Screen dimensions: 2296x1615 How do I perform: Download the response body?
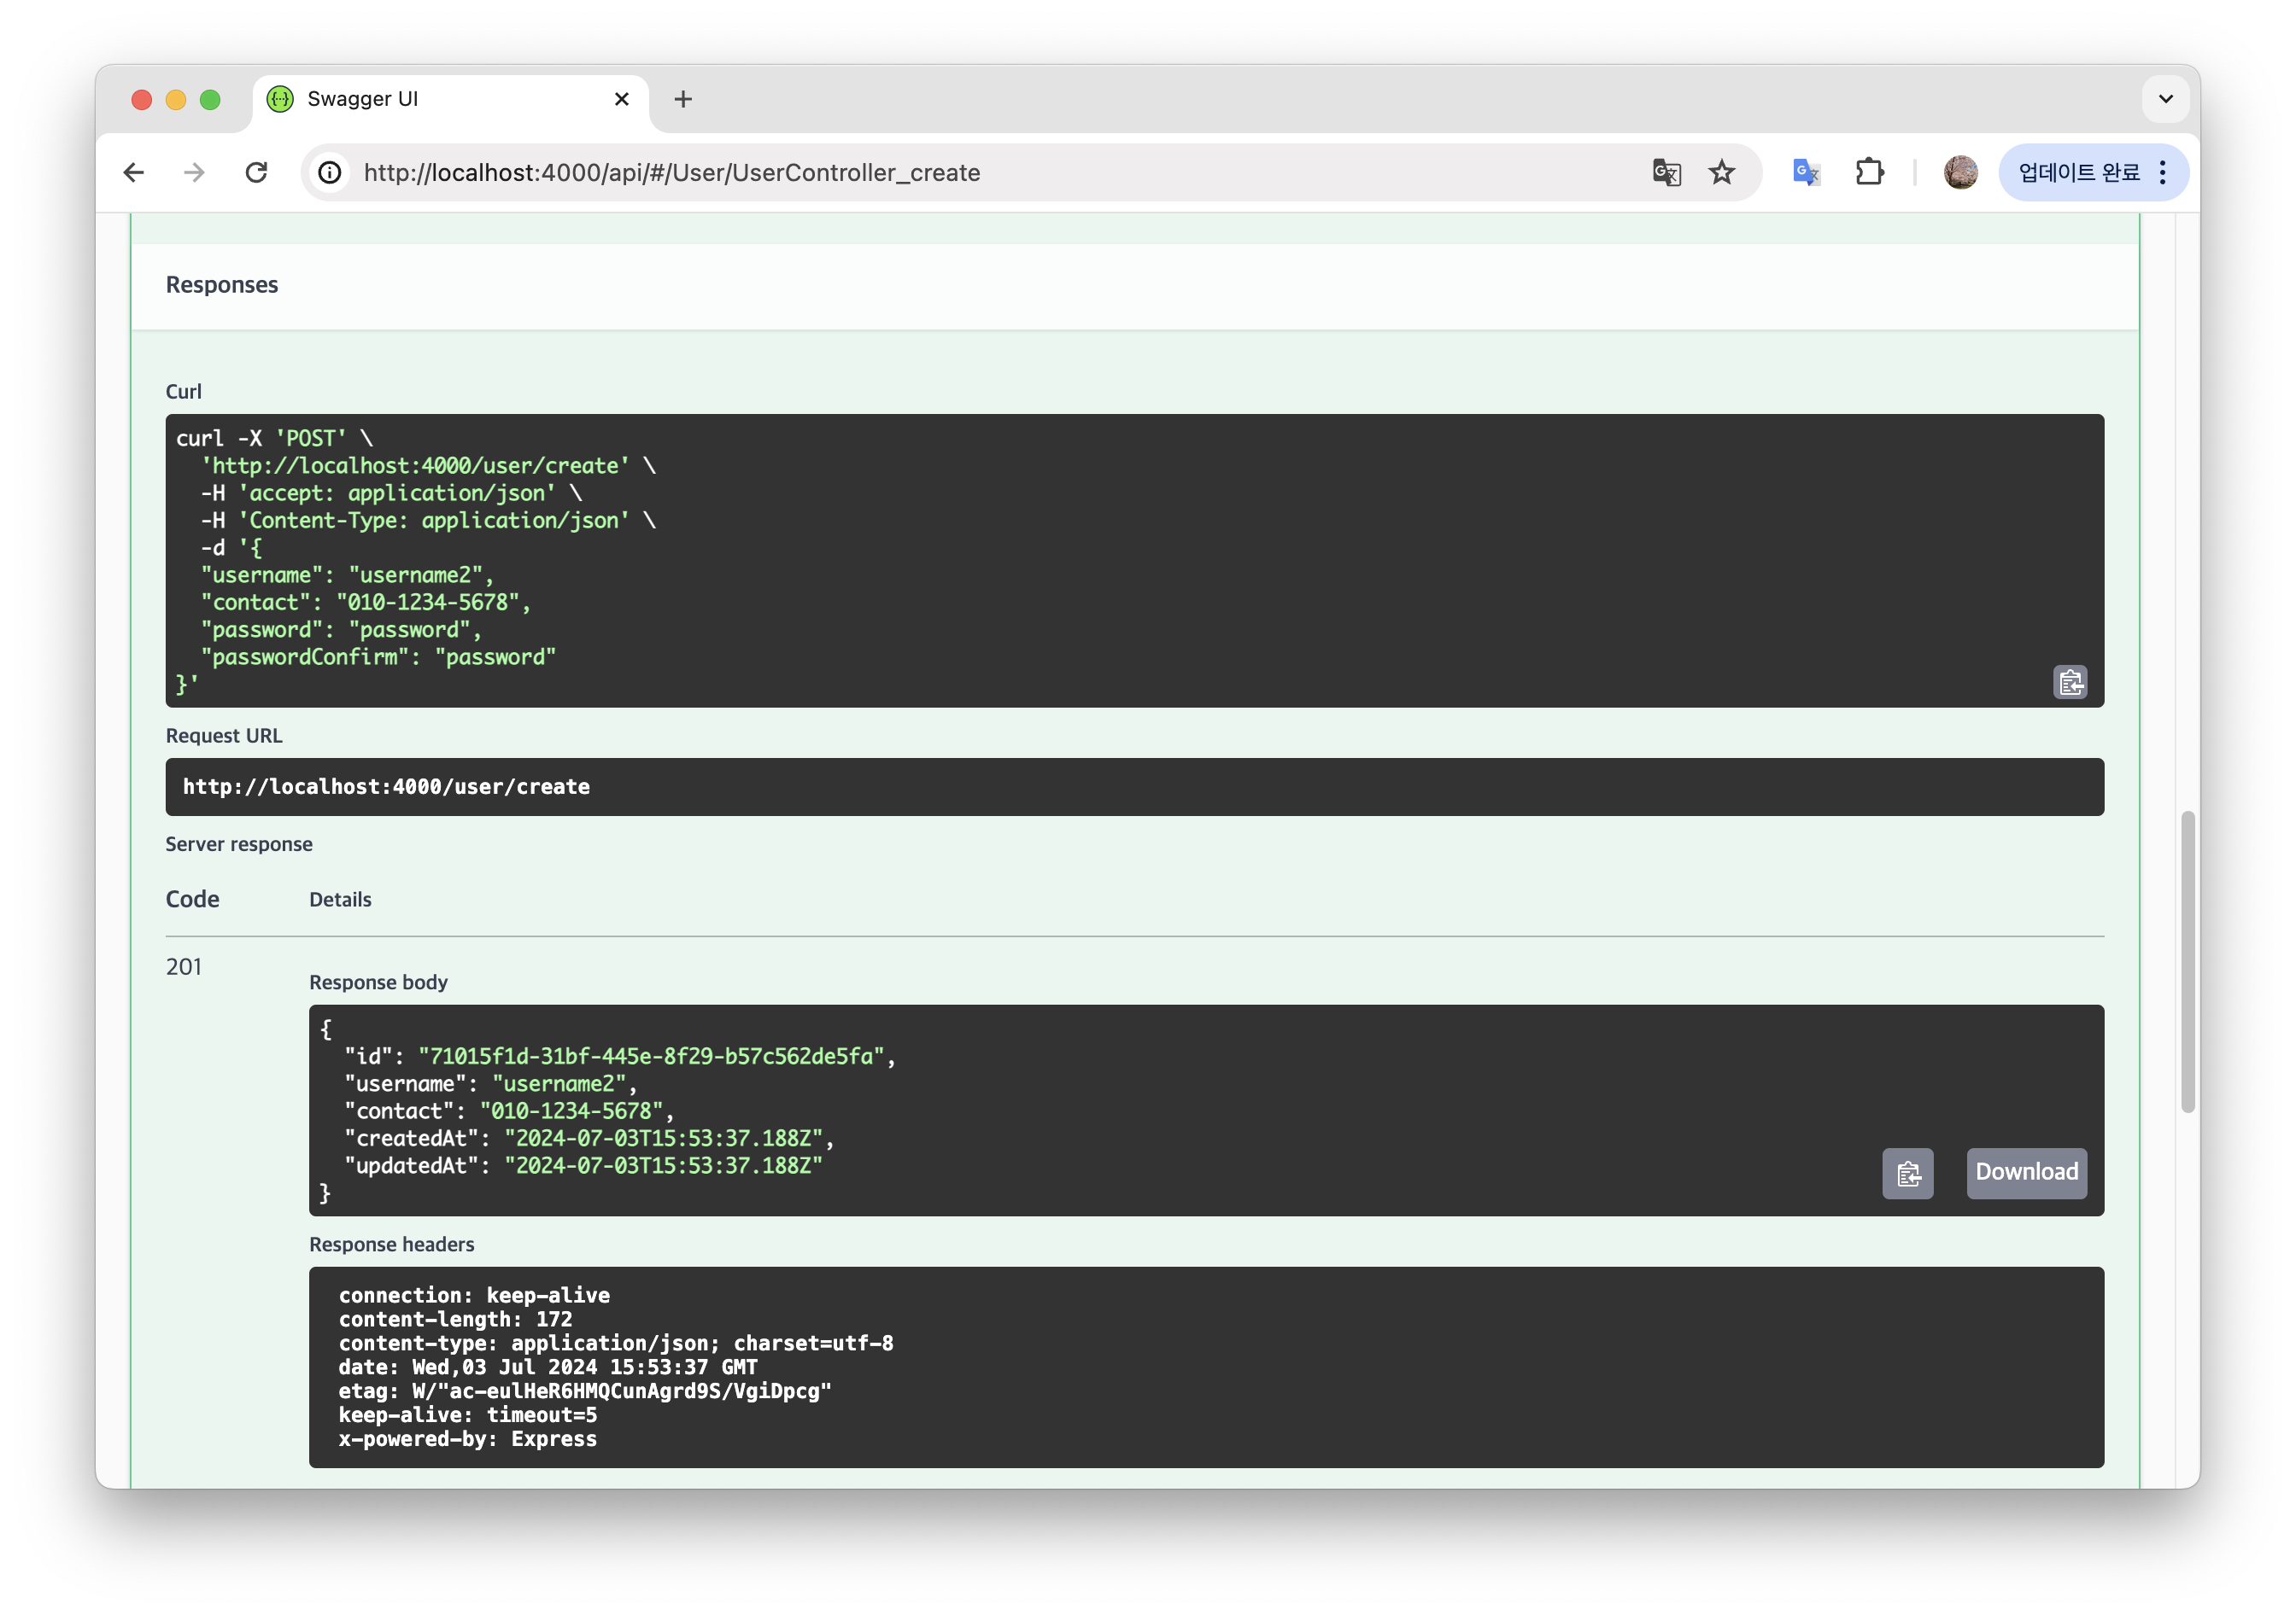[x=2026, y=1172]
